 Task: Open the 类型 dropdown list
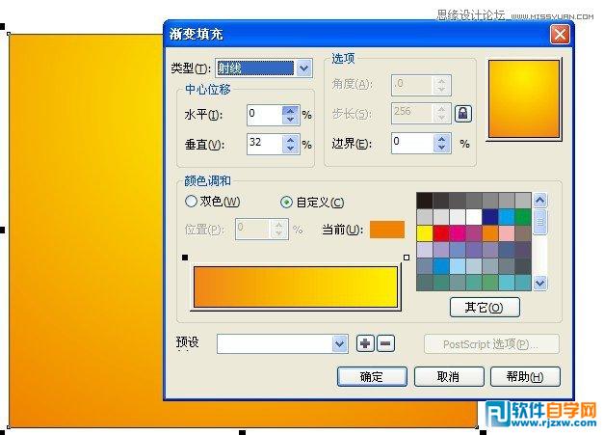point(303,68)
